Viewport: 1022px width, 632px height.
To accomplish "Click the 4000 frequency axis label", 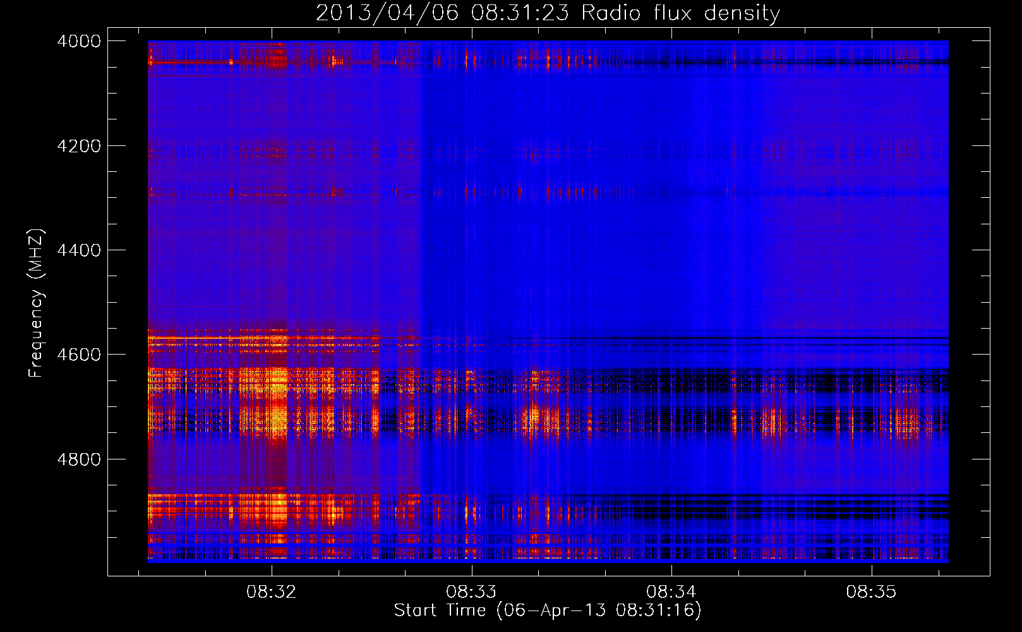I will pos(79,41).
